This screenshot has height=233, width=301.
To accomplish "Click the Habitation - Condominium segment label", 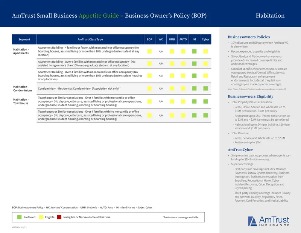I will tap(23, 89).
